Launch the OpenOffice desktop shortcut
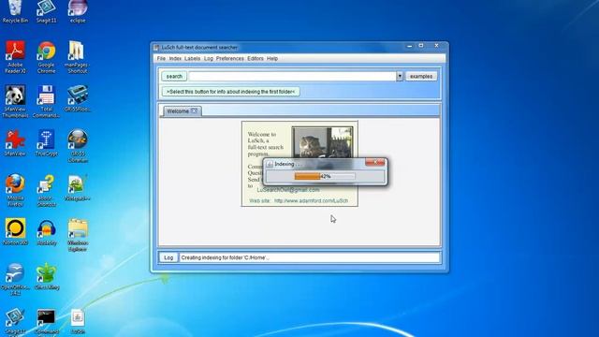 (15, 279)
